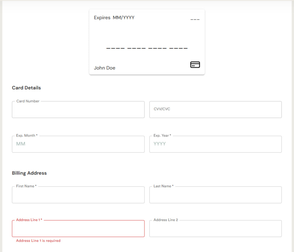The image size is (294, 252).
Task: Click the Card Details section heading
Action: coord(26,88)
